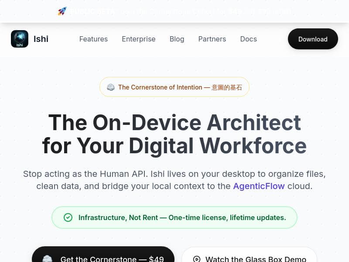Click The Cornerstone of Intention badge
The image size is (349, 262).
[174, 87]
